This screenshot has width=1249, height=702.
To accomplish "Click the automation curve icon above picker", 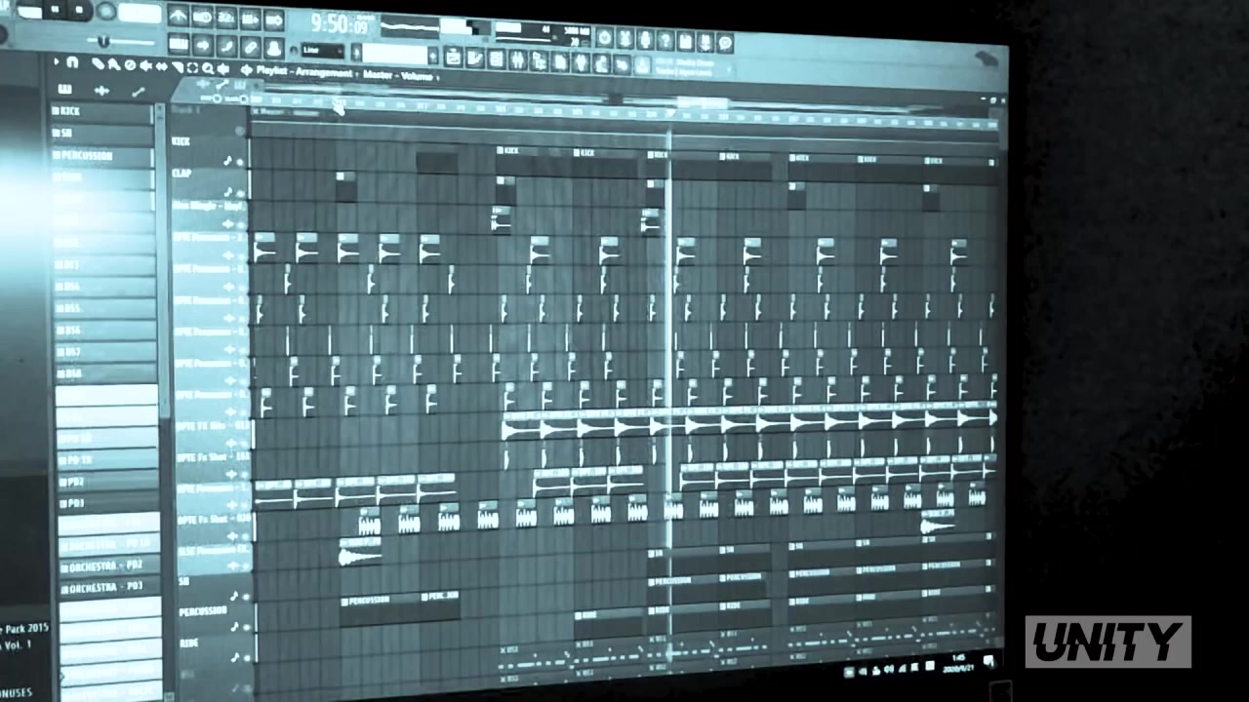I will (139, 92).
